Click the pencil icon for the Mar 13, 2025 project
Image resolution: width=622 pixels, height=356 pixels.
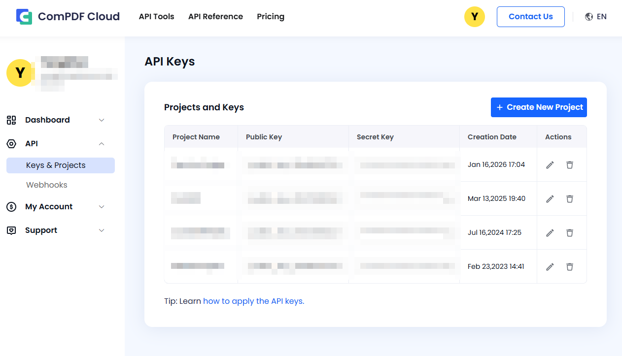pos(550,198)
